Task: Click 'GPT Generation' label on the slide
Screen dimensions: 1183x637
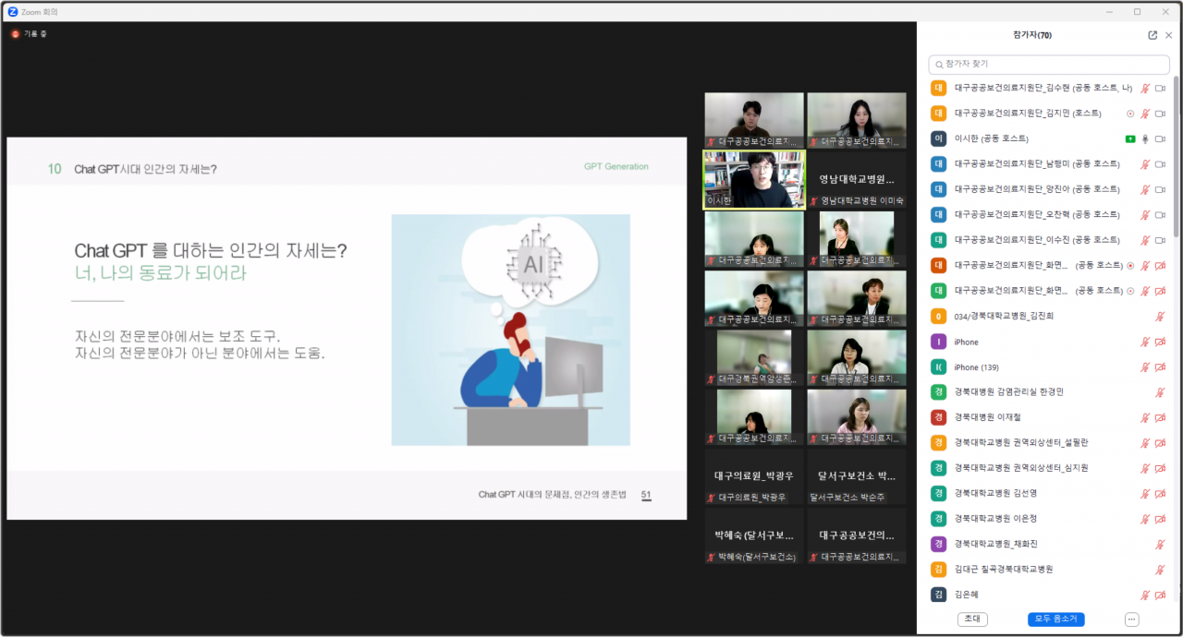Action: coord(616,167)
